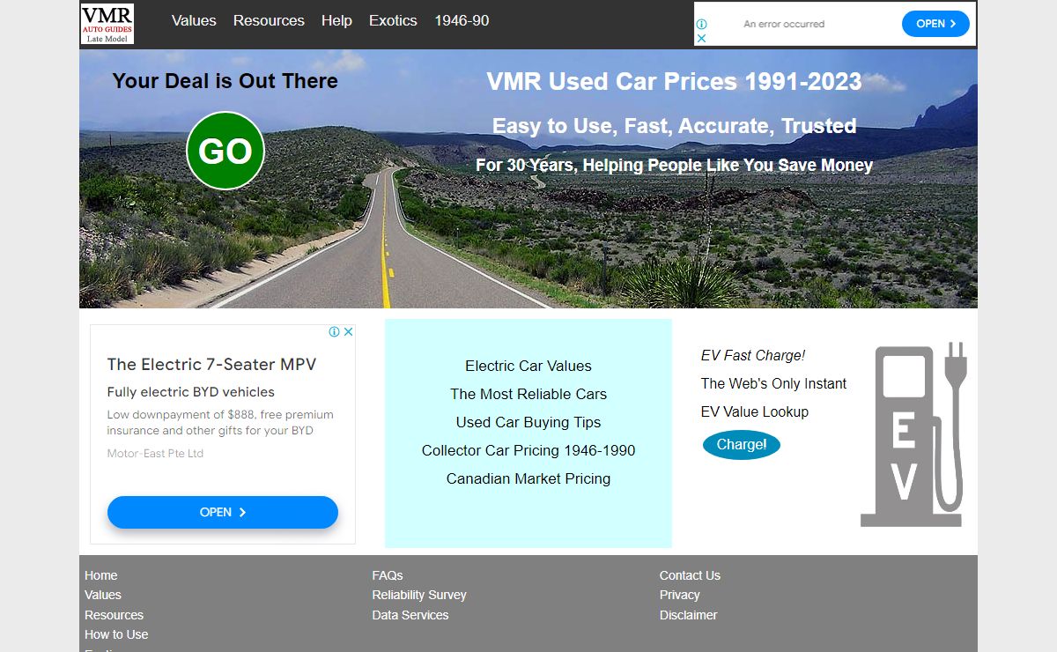
Task: Click the green GO circle button
Action: click(225, 151)
